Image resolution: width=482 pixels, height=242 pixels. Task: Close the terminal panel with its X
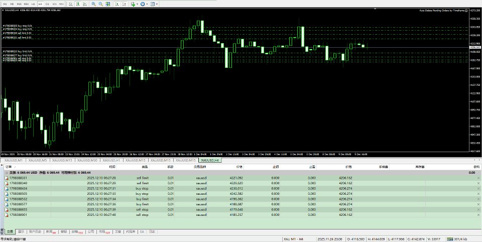tap(2, 165)
